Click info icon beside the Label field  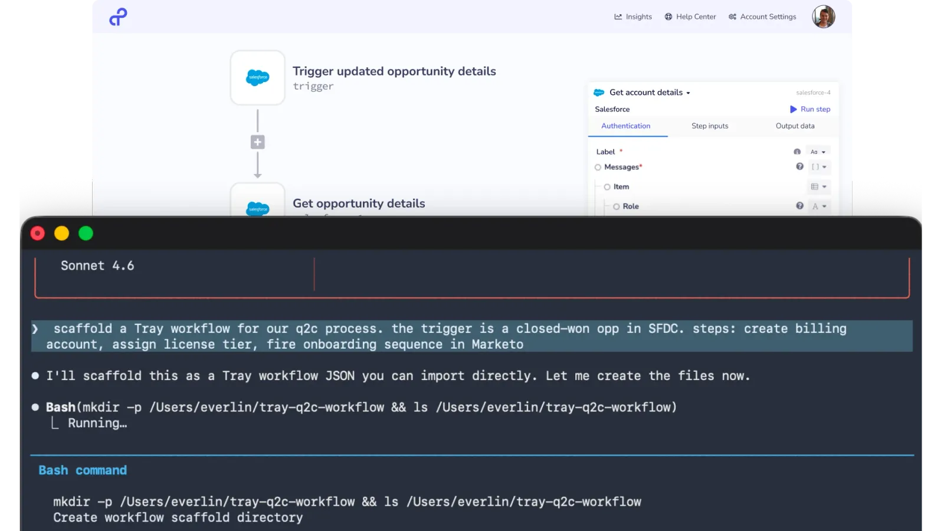click(x=797, y=152)
